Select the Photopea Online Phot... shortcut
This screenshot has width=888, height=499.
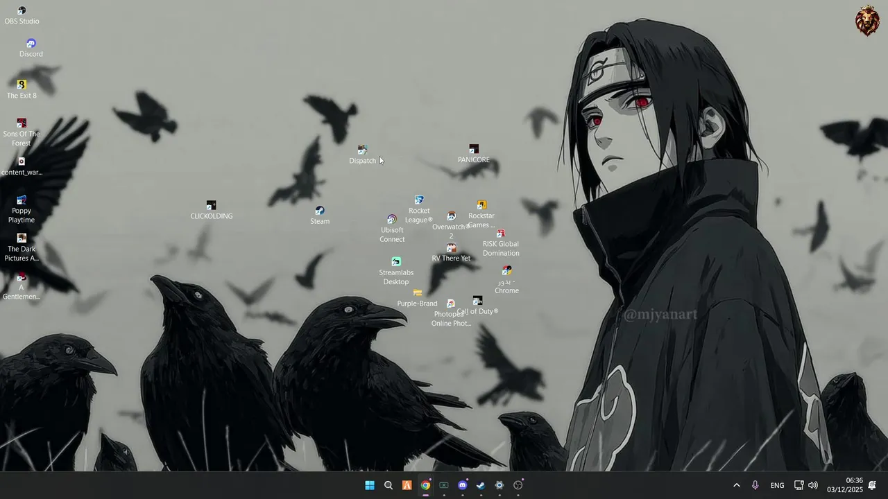coord(451,313)
